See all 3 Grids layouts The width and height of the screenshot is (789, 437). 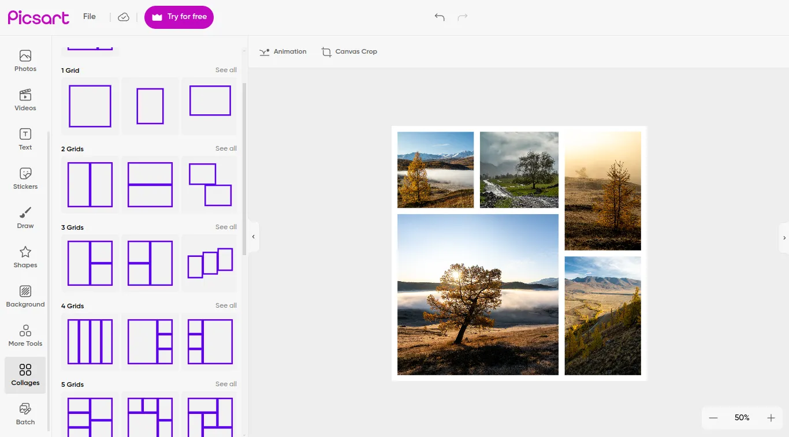click(x=226, y=227)
